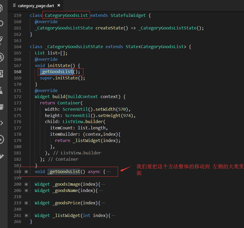Click @override annotation on line 171

pyautogui.click(x=46, y=91)
